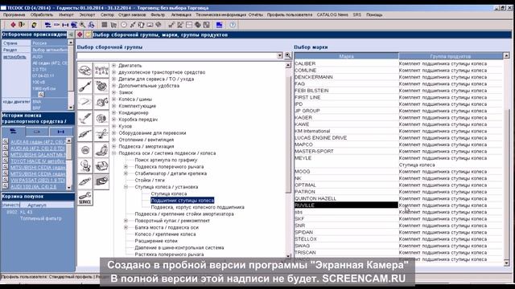Select Поиск артикула по графику item

pos(166,160)
